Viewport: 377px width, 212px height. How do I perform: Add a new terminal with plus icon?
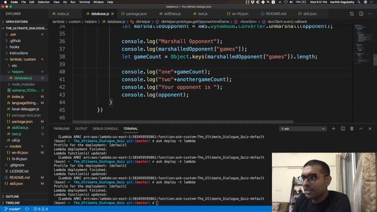pos(333,129)
